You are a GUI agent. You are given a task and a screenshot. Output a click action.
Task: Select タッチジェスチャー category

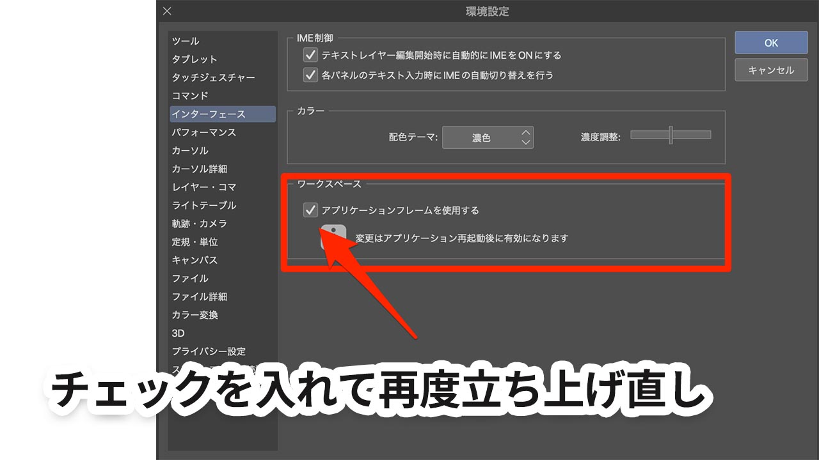222,77
